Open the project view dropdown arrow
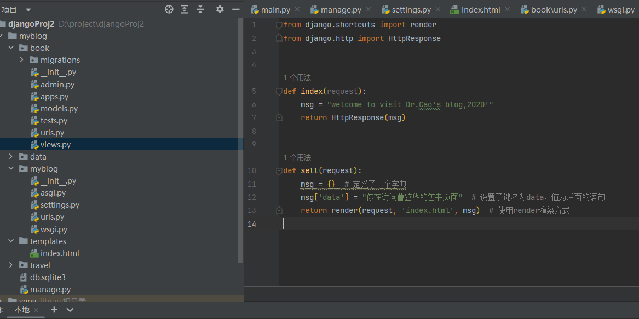The height and width of the screenshot is (319, 639). (x=28, y=10)
